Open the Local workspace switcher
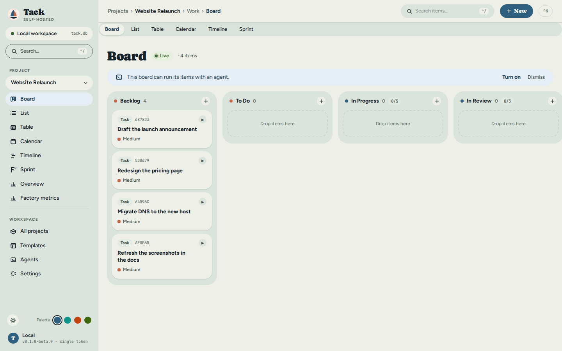562x351 pixels. pyautogui.click(x=49, y=34)
